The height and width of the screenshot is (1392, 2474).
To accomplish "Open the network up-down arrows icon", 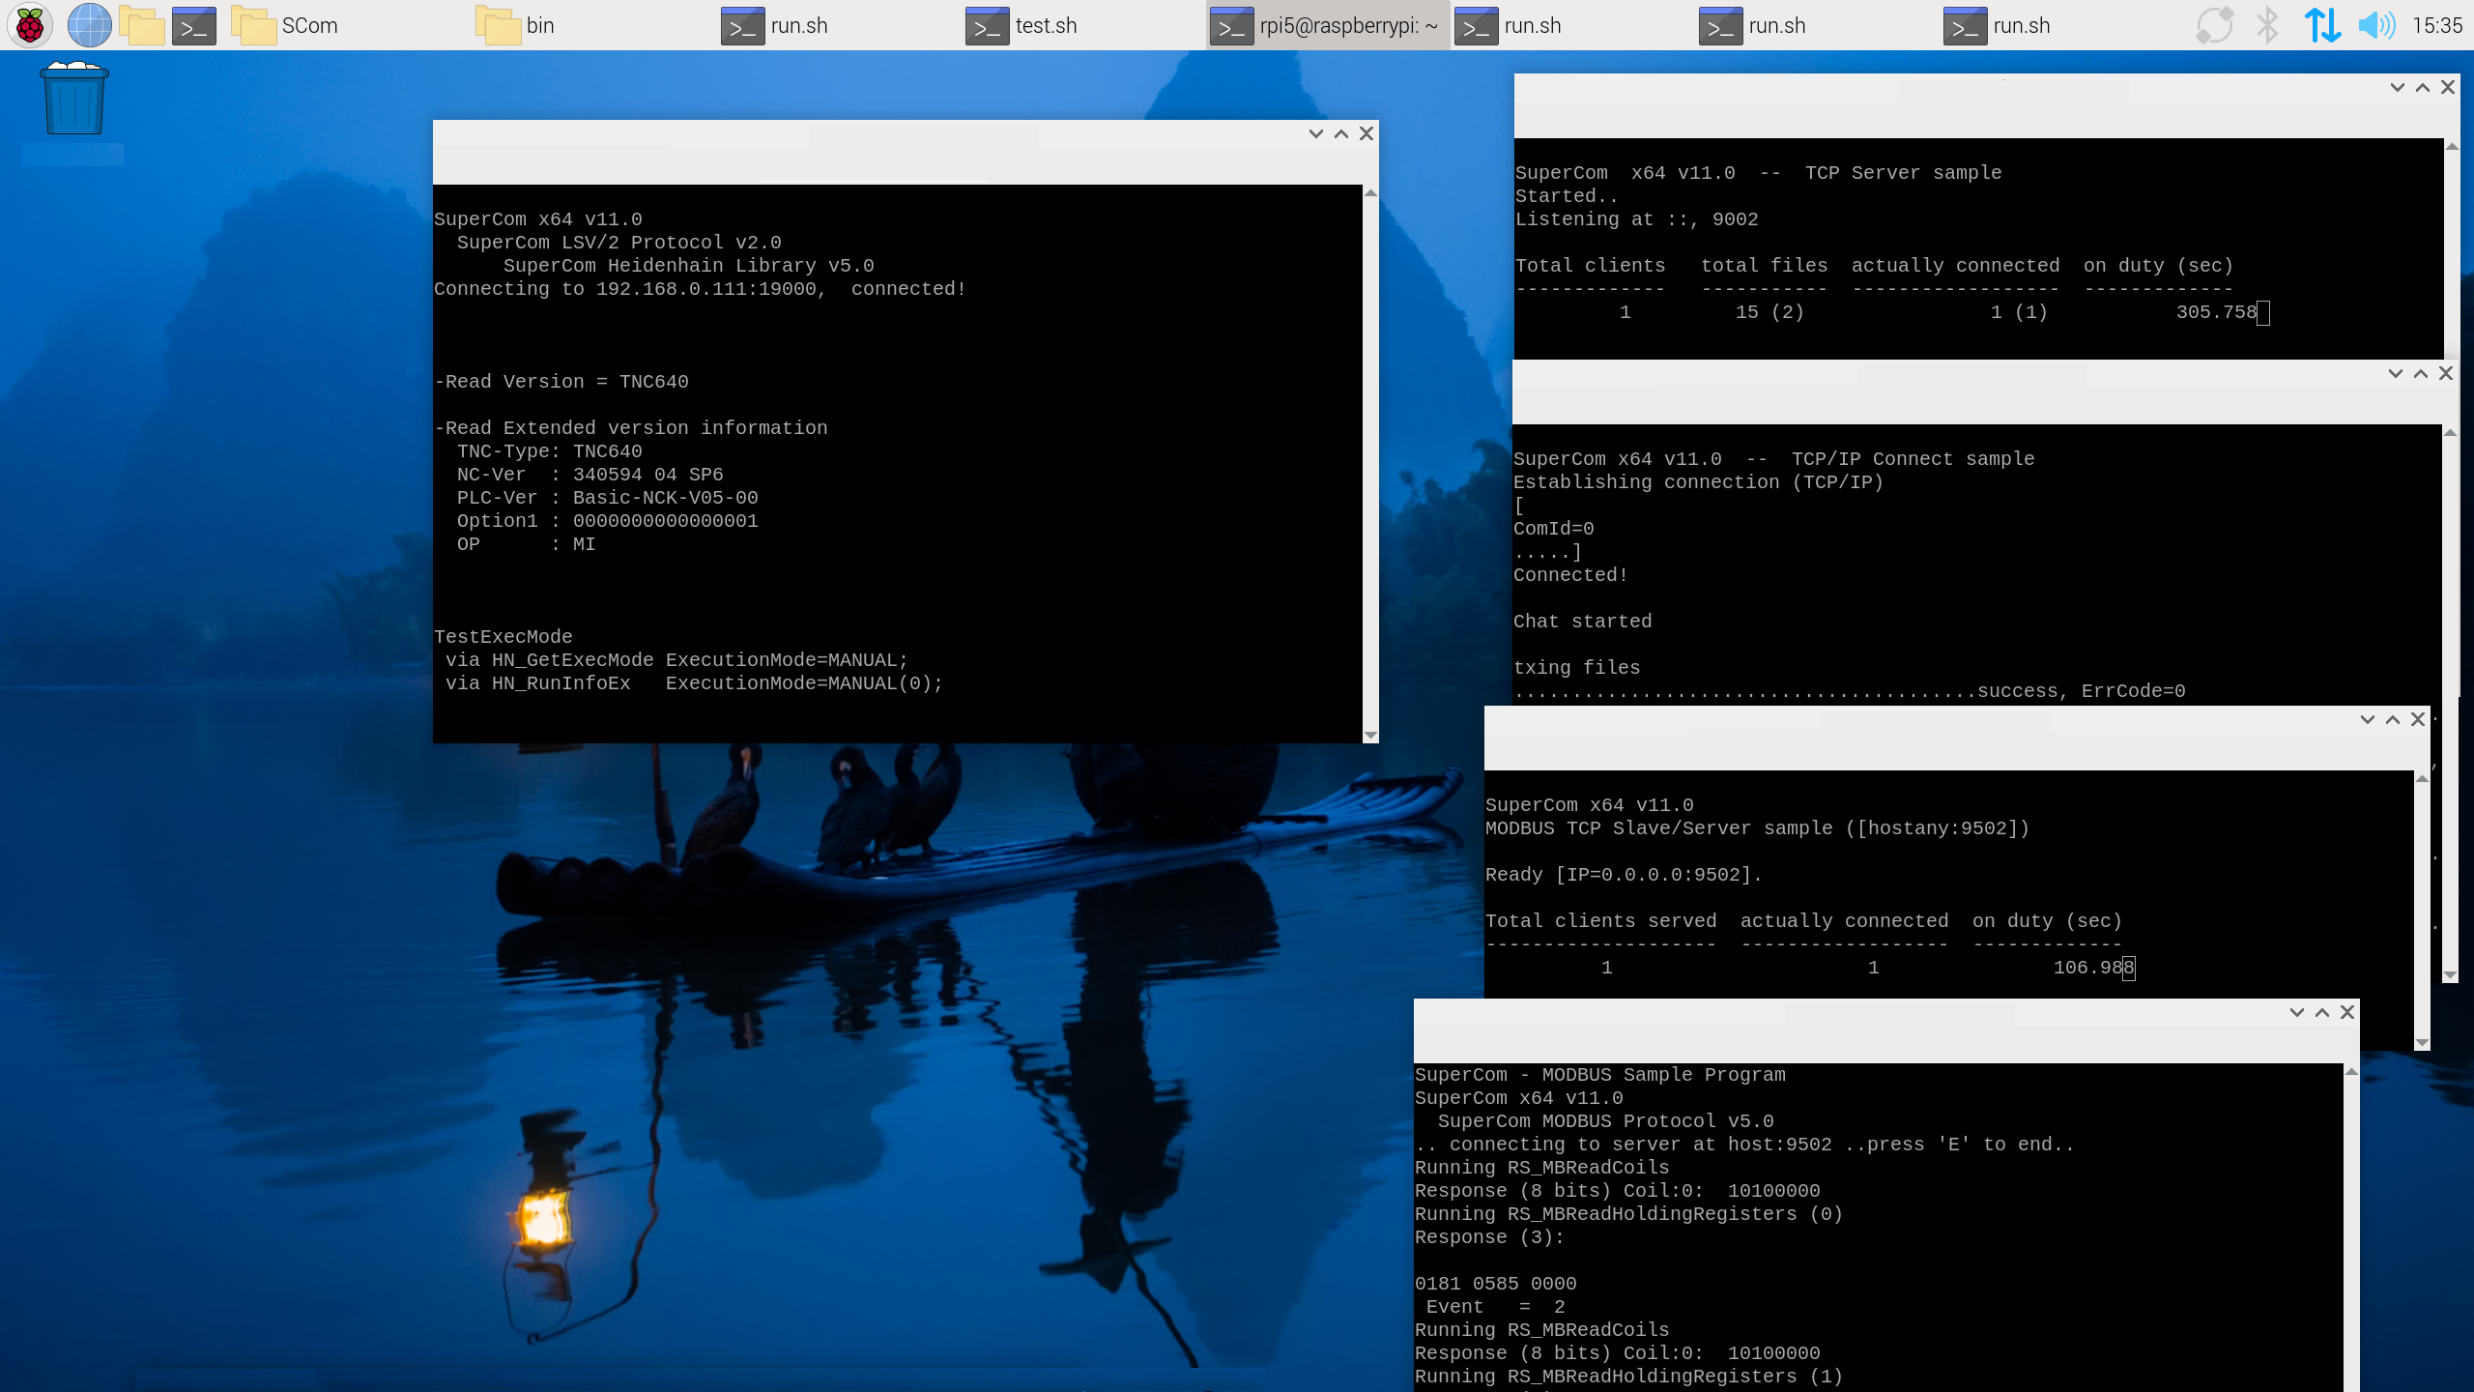I will pyautogui.click(x=2321, y=25).
